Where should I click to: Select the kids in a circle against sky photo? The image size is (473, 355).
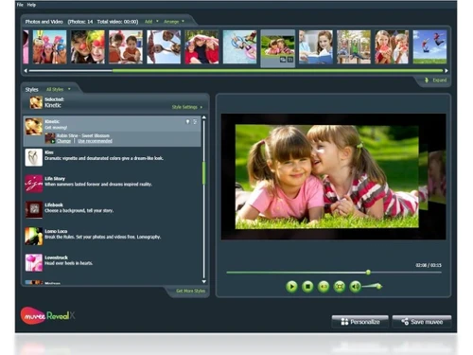coord(164,47)
